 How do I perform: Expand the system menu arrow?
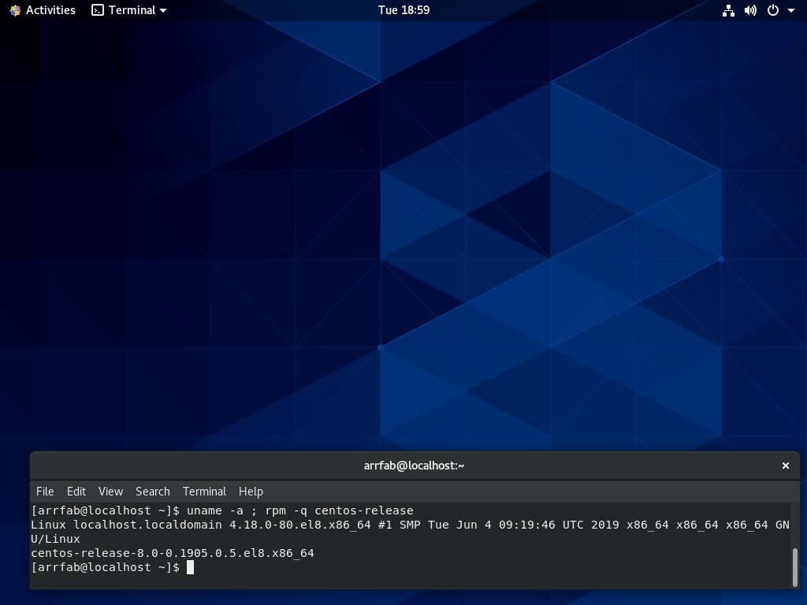(x=791, y=10)
